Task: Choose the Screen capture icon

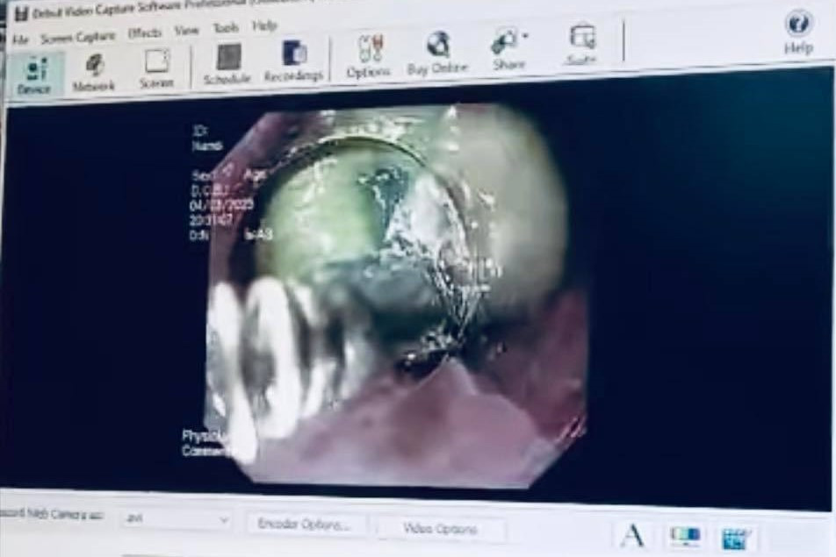Action: click(156, 68)
